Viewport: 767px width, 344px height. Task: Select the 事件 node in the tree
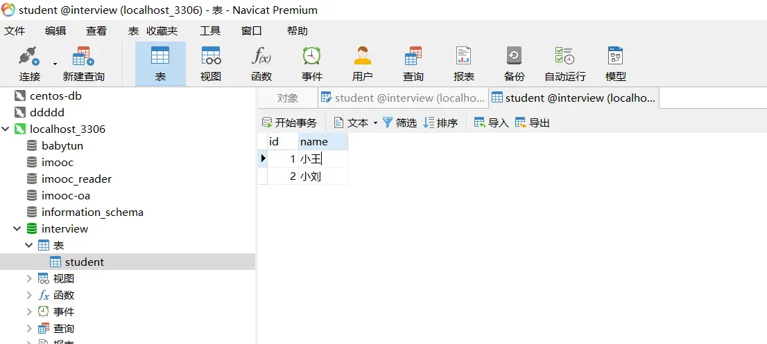click(64, 311)
